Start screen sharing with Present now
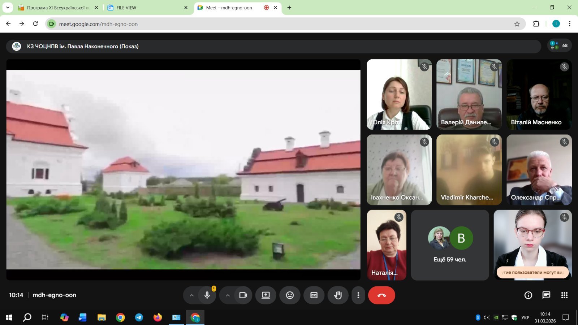The image size is (578, 325). click(266, 295)
